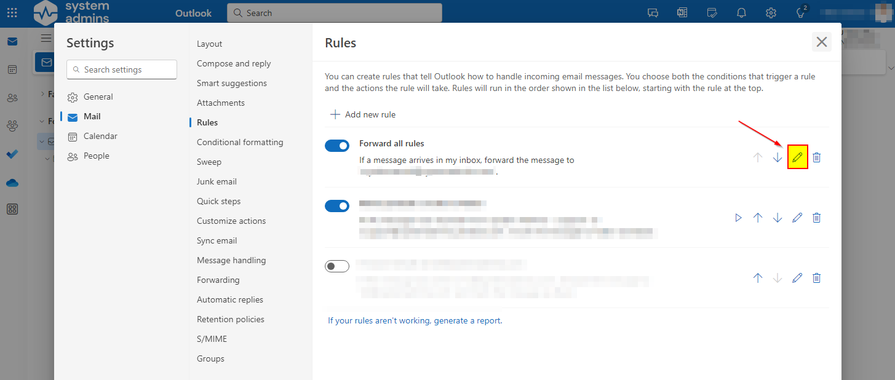
Task: Delete the Forward all rules rule
Action: click(816, 157)
